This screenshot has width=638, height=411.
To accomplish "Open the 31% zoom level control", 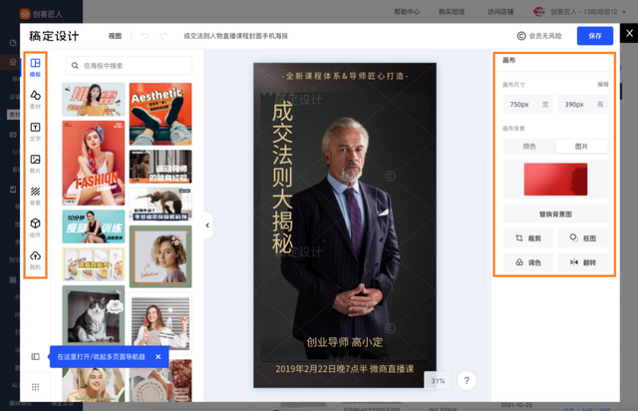I will (x=437, y=381).
